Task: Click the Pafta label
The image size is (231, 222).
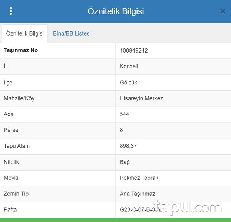Action: pos(10,209)
